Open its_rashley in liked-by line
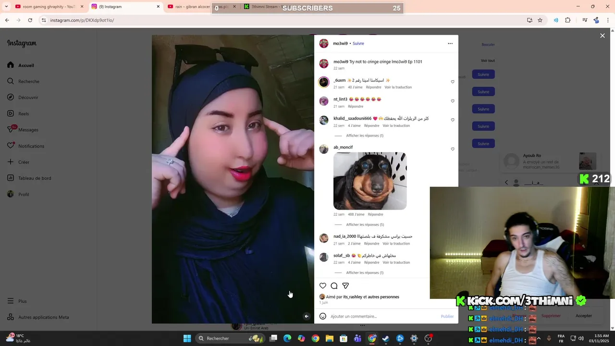Viewport: 615px width, 346px height. (353, 297)
